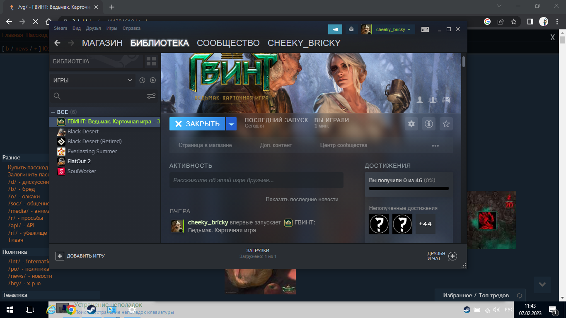Click the more options ellipsis
Viewport: 566px width, 318px height.
(435, 146)
